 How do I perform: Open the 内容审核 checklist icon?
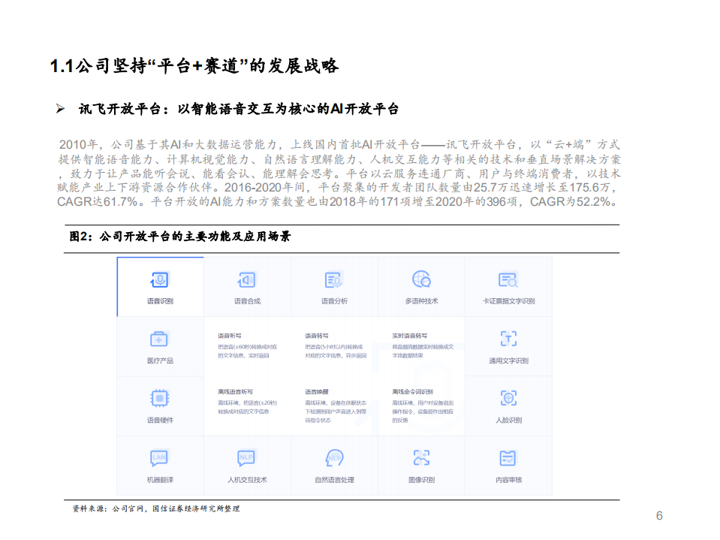508,457
